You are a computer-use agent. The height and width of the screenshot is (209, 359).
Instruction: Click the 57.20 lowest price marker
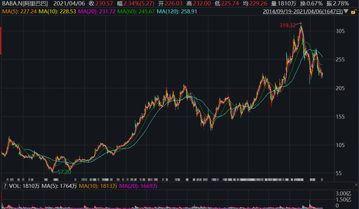pyautogui.click(x=64, y=172)
